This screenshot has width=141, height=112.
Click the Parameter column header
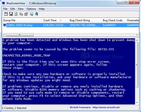point(133,20)
